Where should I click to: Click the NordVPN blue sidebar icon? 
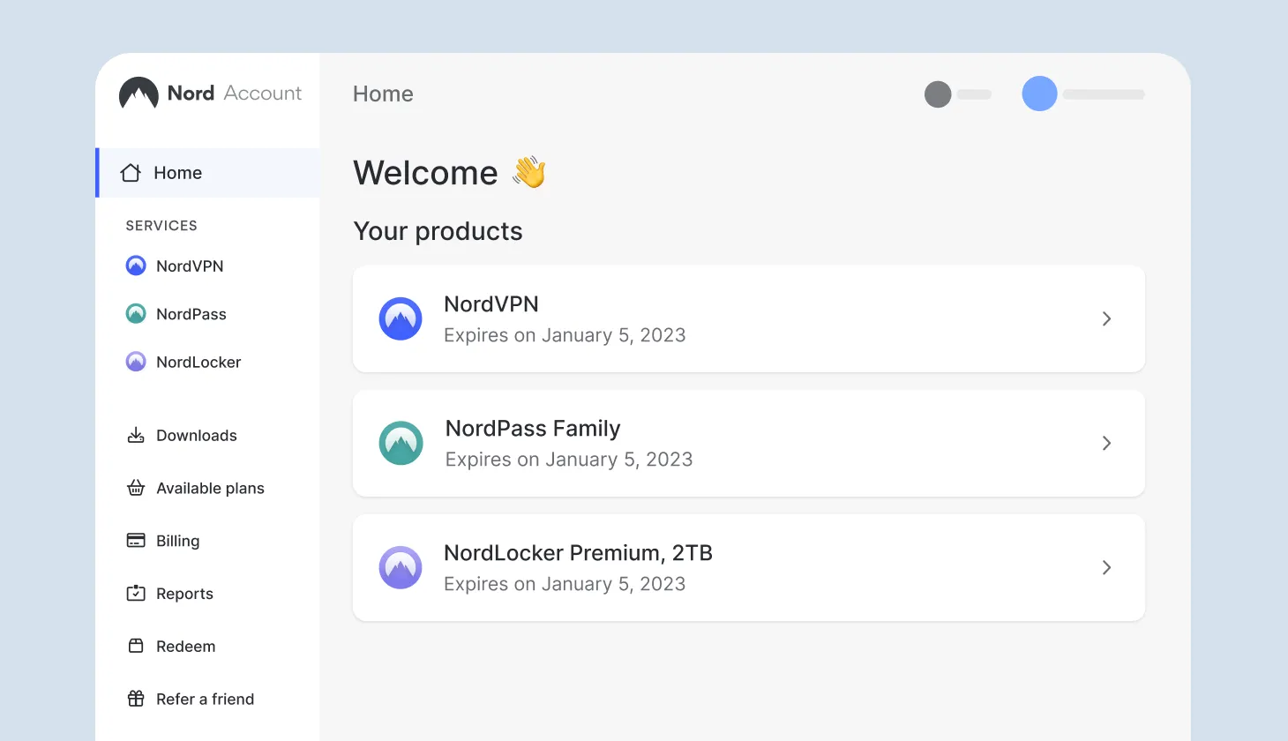point(136,266)
